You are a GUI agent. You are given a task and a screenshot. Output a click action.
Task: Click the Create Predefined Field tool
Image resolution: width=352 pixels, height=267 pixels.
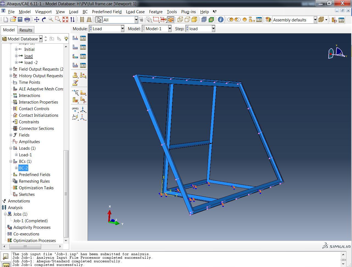tap(75, 56)
